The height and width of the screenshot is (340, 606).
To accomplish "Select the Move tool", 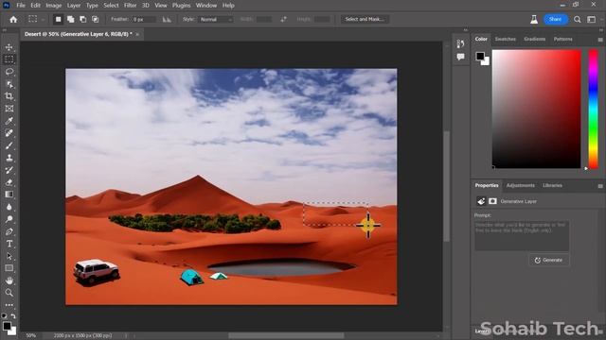I will [9, 47].
